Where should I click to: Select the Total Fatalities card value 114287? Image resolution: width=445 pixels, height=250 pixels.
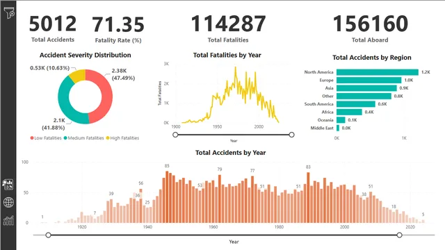pyautogui.click(x=228, y=24)
